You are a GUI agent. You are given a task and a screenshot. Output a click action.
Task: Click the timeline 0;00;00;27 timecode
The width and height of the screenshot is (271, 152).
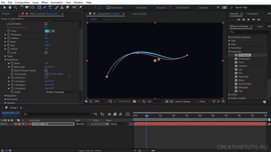(x=11, y=113)
